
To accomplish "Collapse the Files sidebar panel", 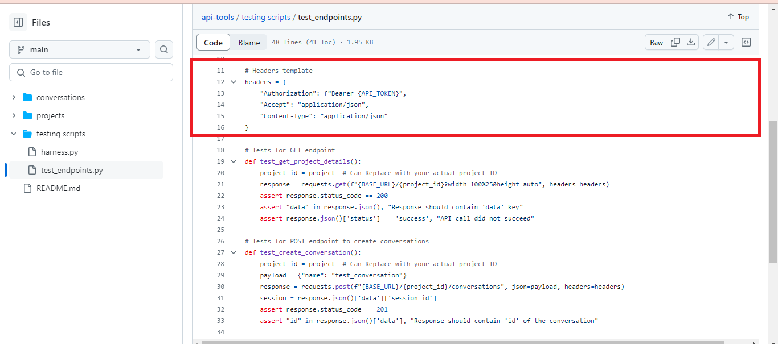I will pyautogui.click(x=18, y=22).
